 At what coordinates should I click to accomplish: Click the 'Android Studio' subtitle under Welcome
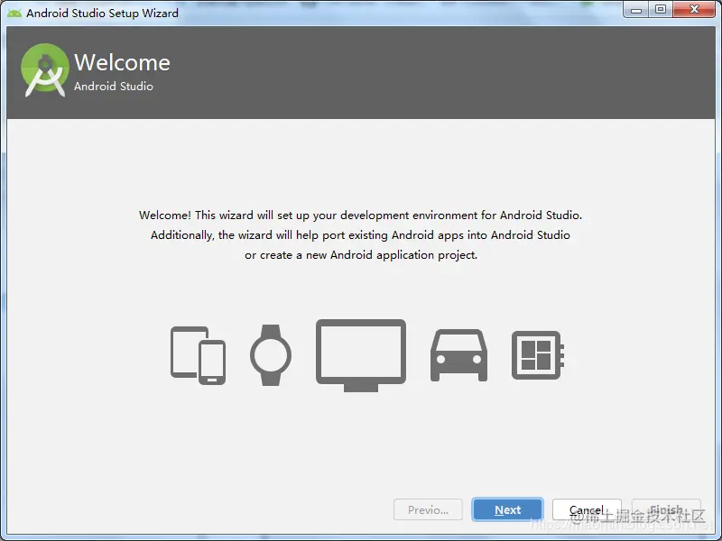[x=114, y=86]
